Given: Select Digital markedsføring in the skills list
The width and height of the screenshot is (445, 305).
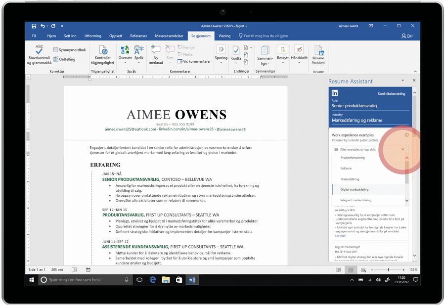Looking at the screenshot, I should click(x=355, y=190).
